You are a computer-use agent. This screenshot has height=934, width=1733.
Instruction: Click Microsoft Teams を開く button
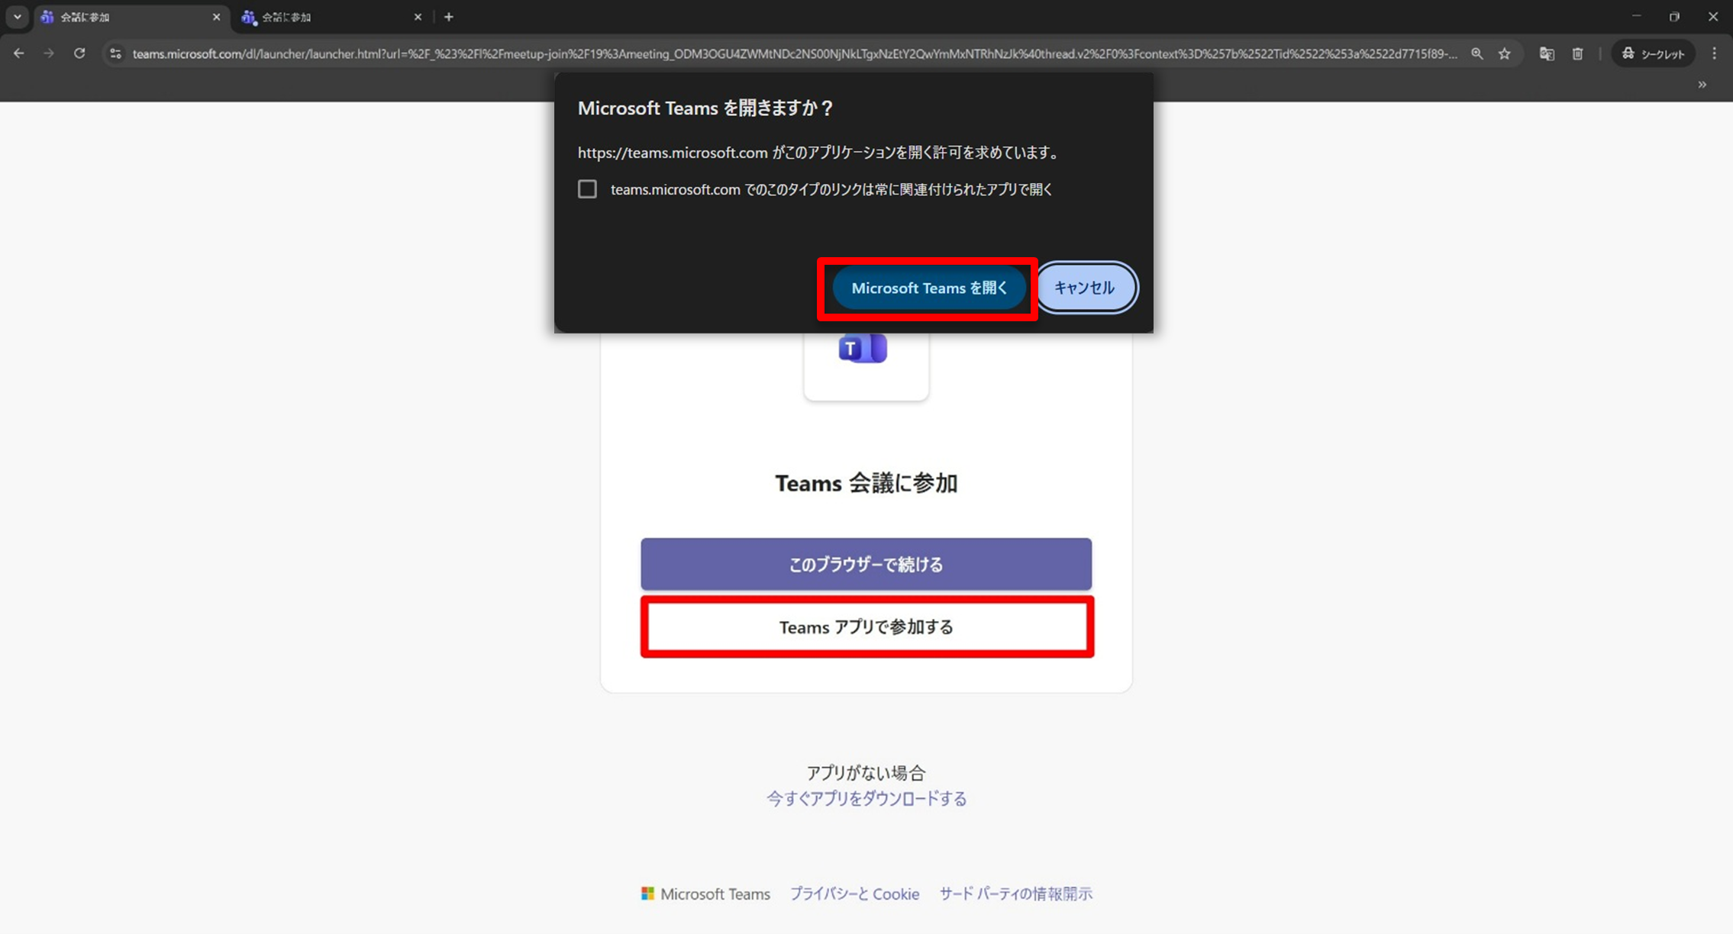(x=928, y=288)
